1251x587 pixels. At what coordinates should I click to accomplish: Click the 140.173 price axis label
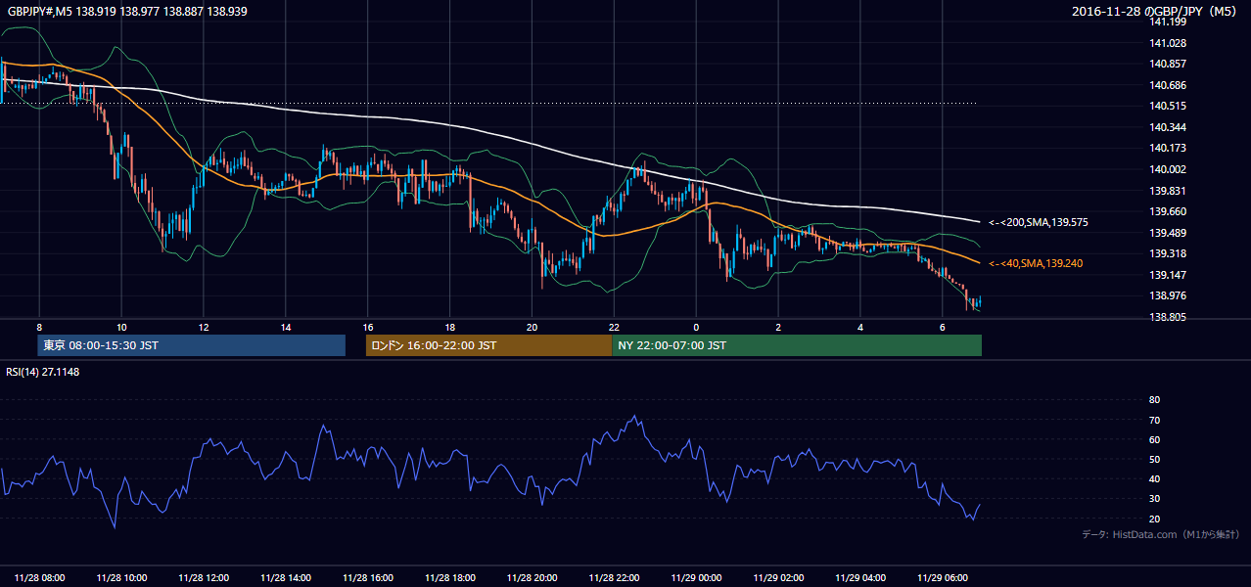tap(1168, 148)
